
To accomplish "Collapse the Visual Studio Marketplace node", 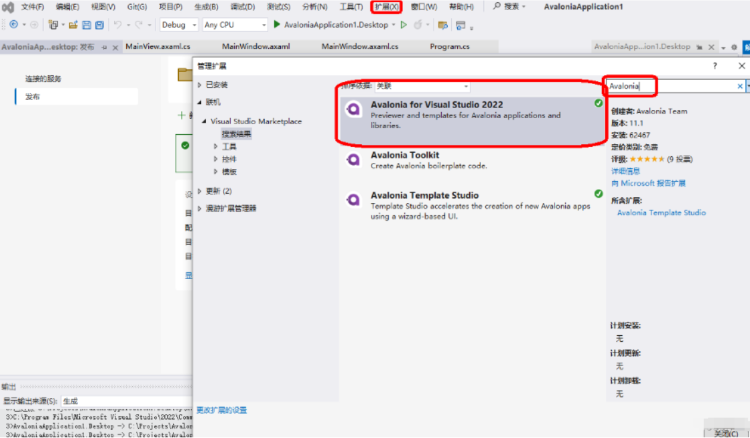I will (x=204, y=122).
